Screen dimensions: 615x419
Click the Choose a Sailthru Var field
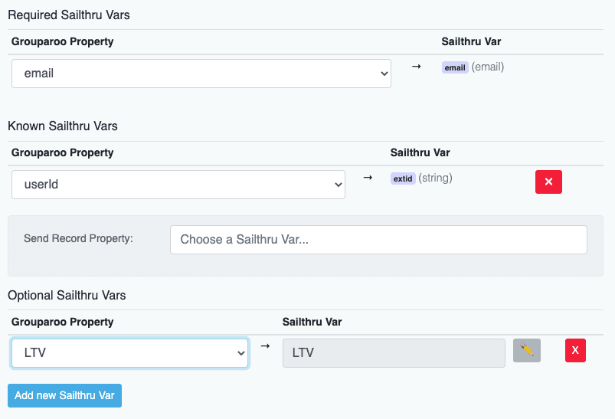pos(378,240)
